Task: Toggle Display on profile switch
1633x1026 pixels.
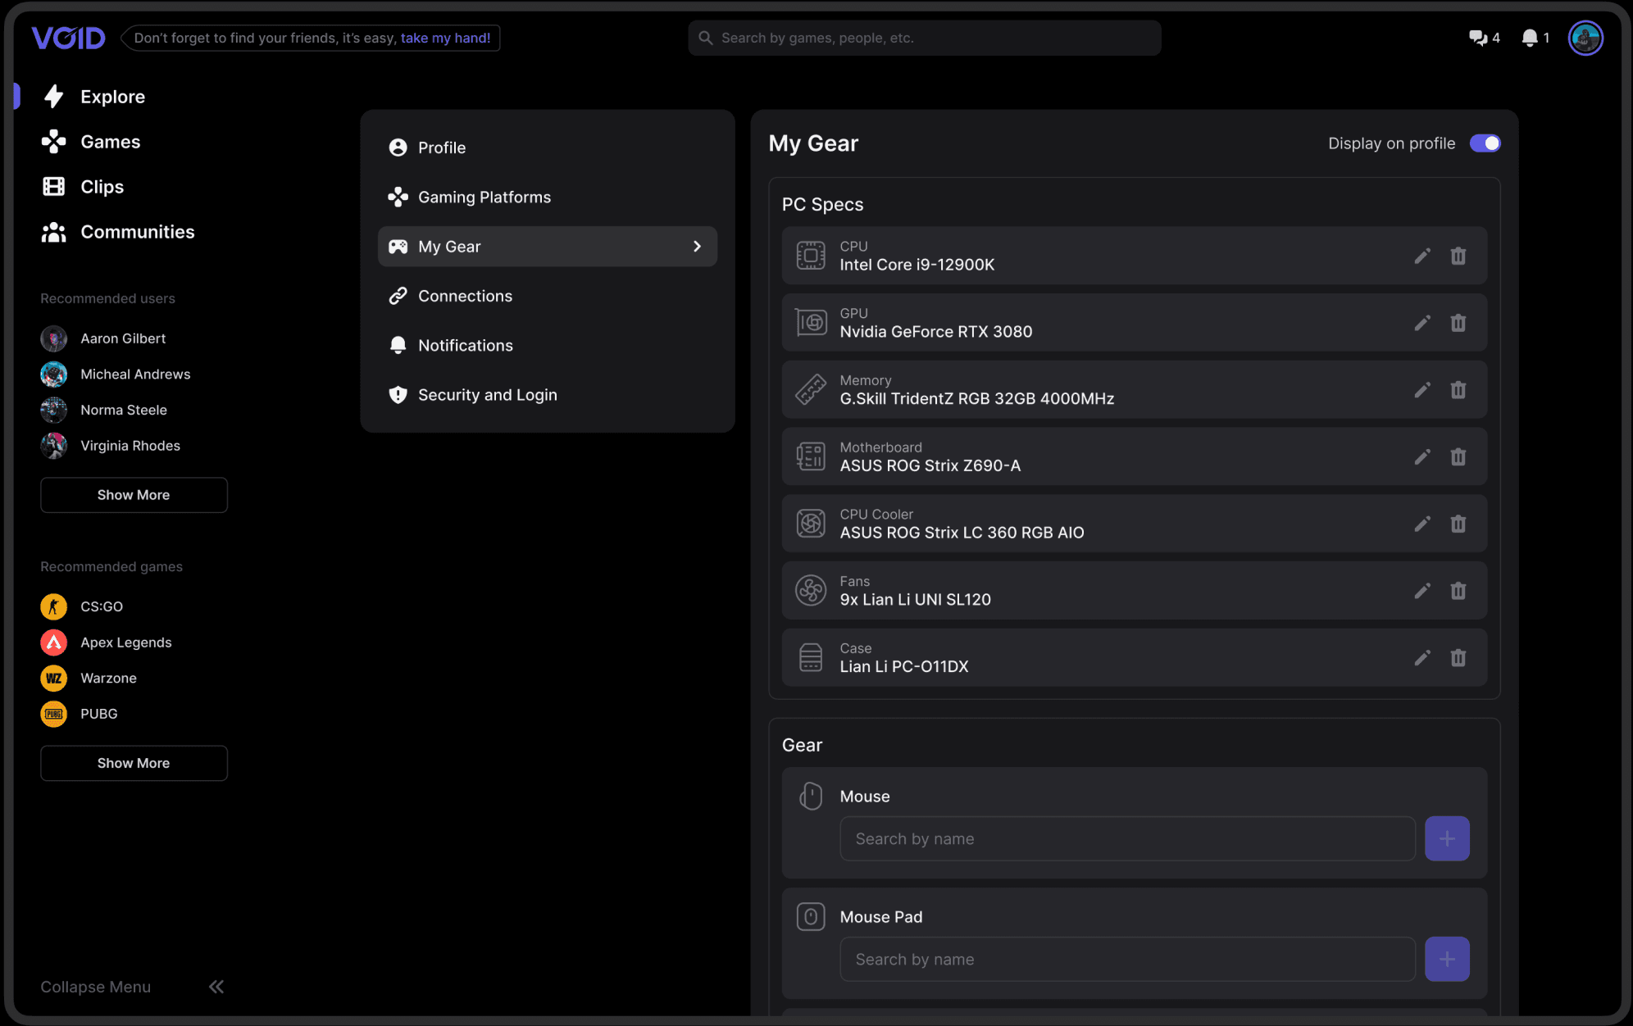Action: [1484, 143]
